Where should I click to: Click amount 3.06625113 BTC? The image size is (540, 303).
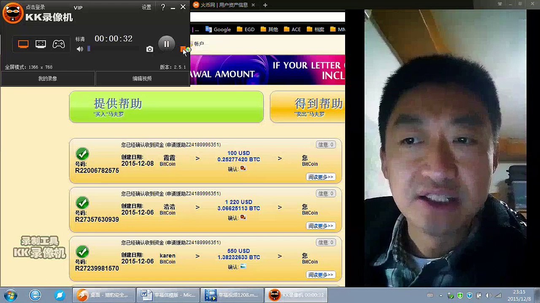click(x=239, y=208)
